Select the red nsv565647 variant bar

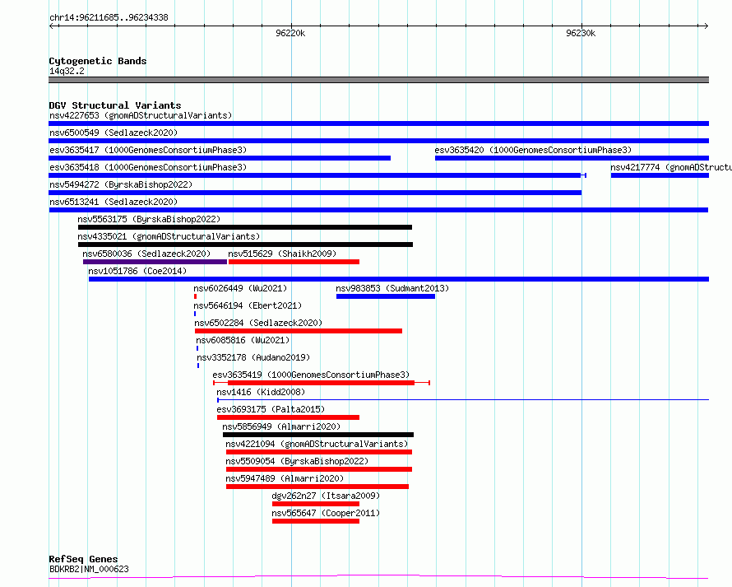316,521
